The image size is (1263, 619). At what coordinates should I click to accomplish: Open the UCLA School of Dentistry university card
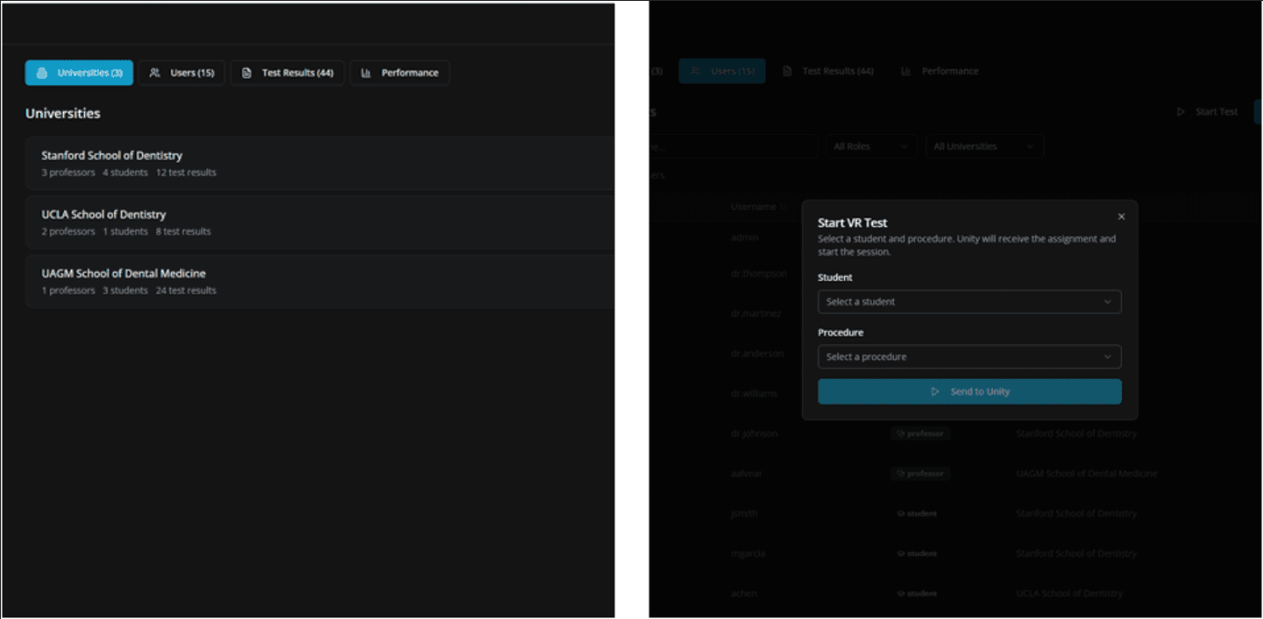click(x=320, y=222)
